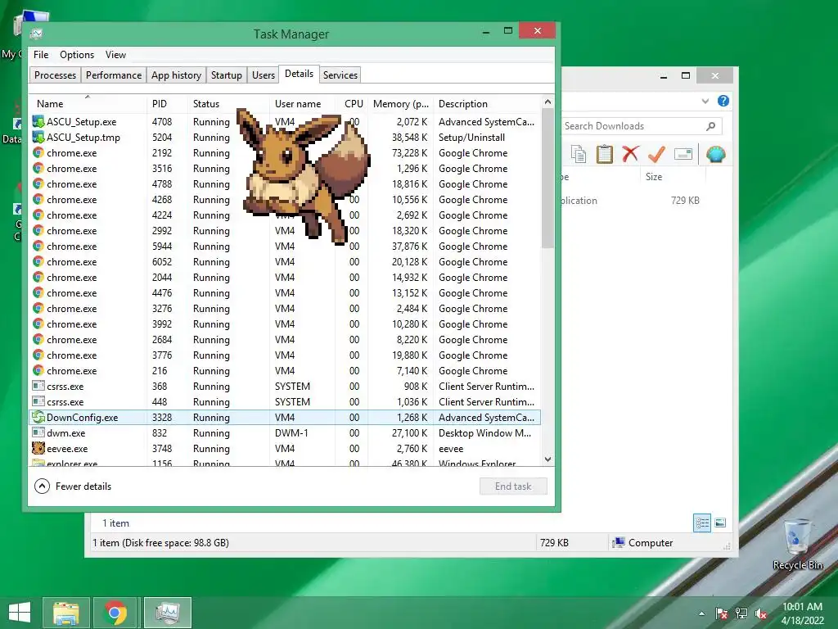Click the End task button
This screenshot has width=838, height=629.
click(513, 486)
